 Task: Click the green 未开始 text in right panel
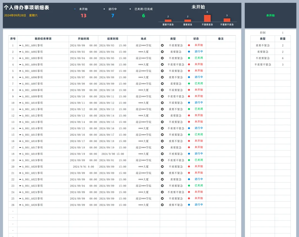tap(270, 16)
